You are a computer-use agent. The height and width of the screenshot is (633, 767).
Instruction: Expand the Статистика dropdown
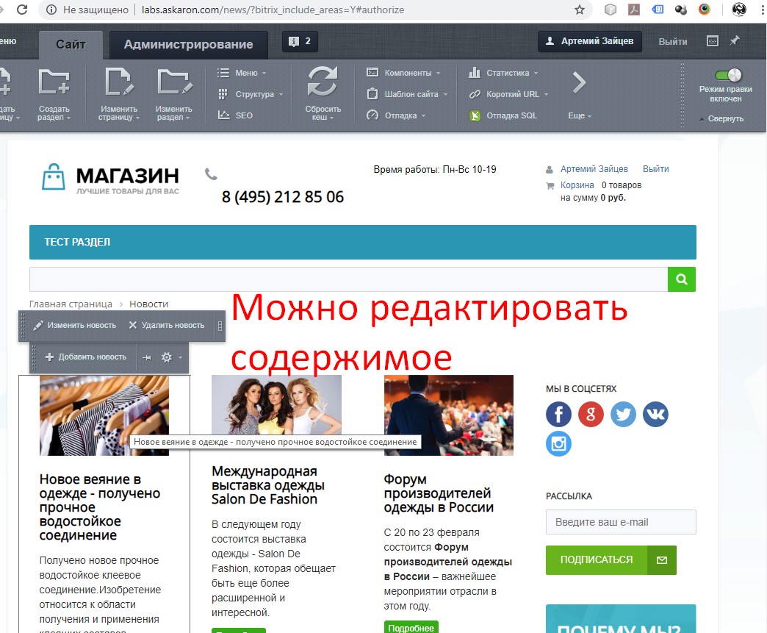point(507,73)
